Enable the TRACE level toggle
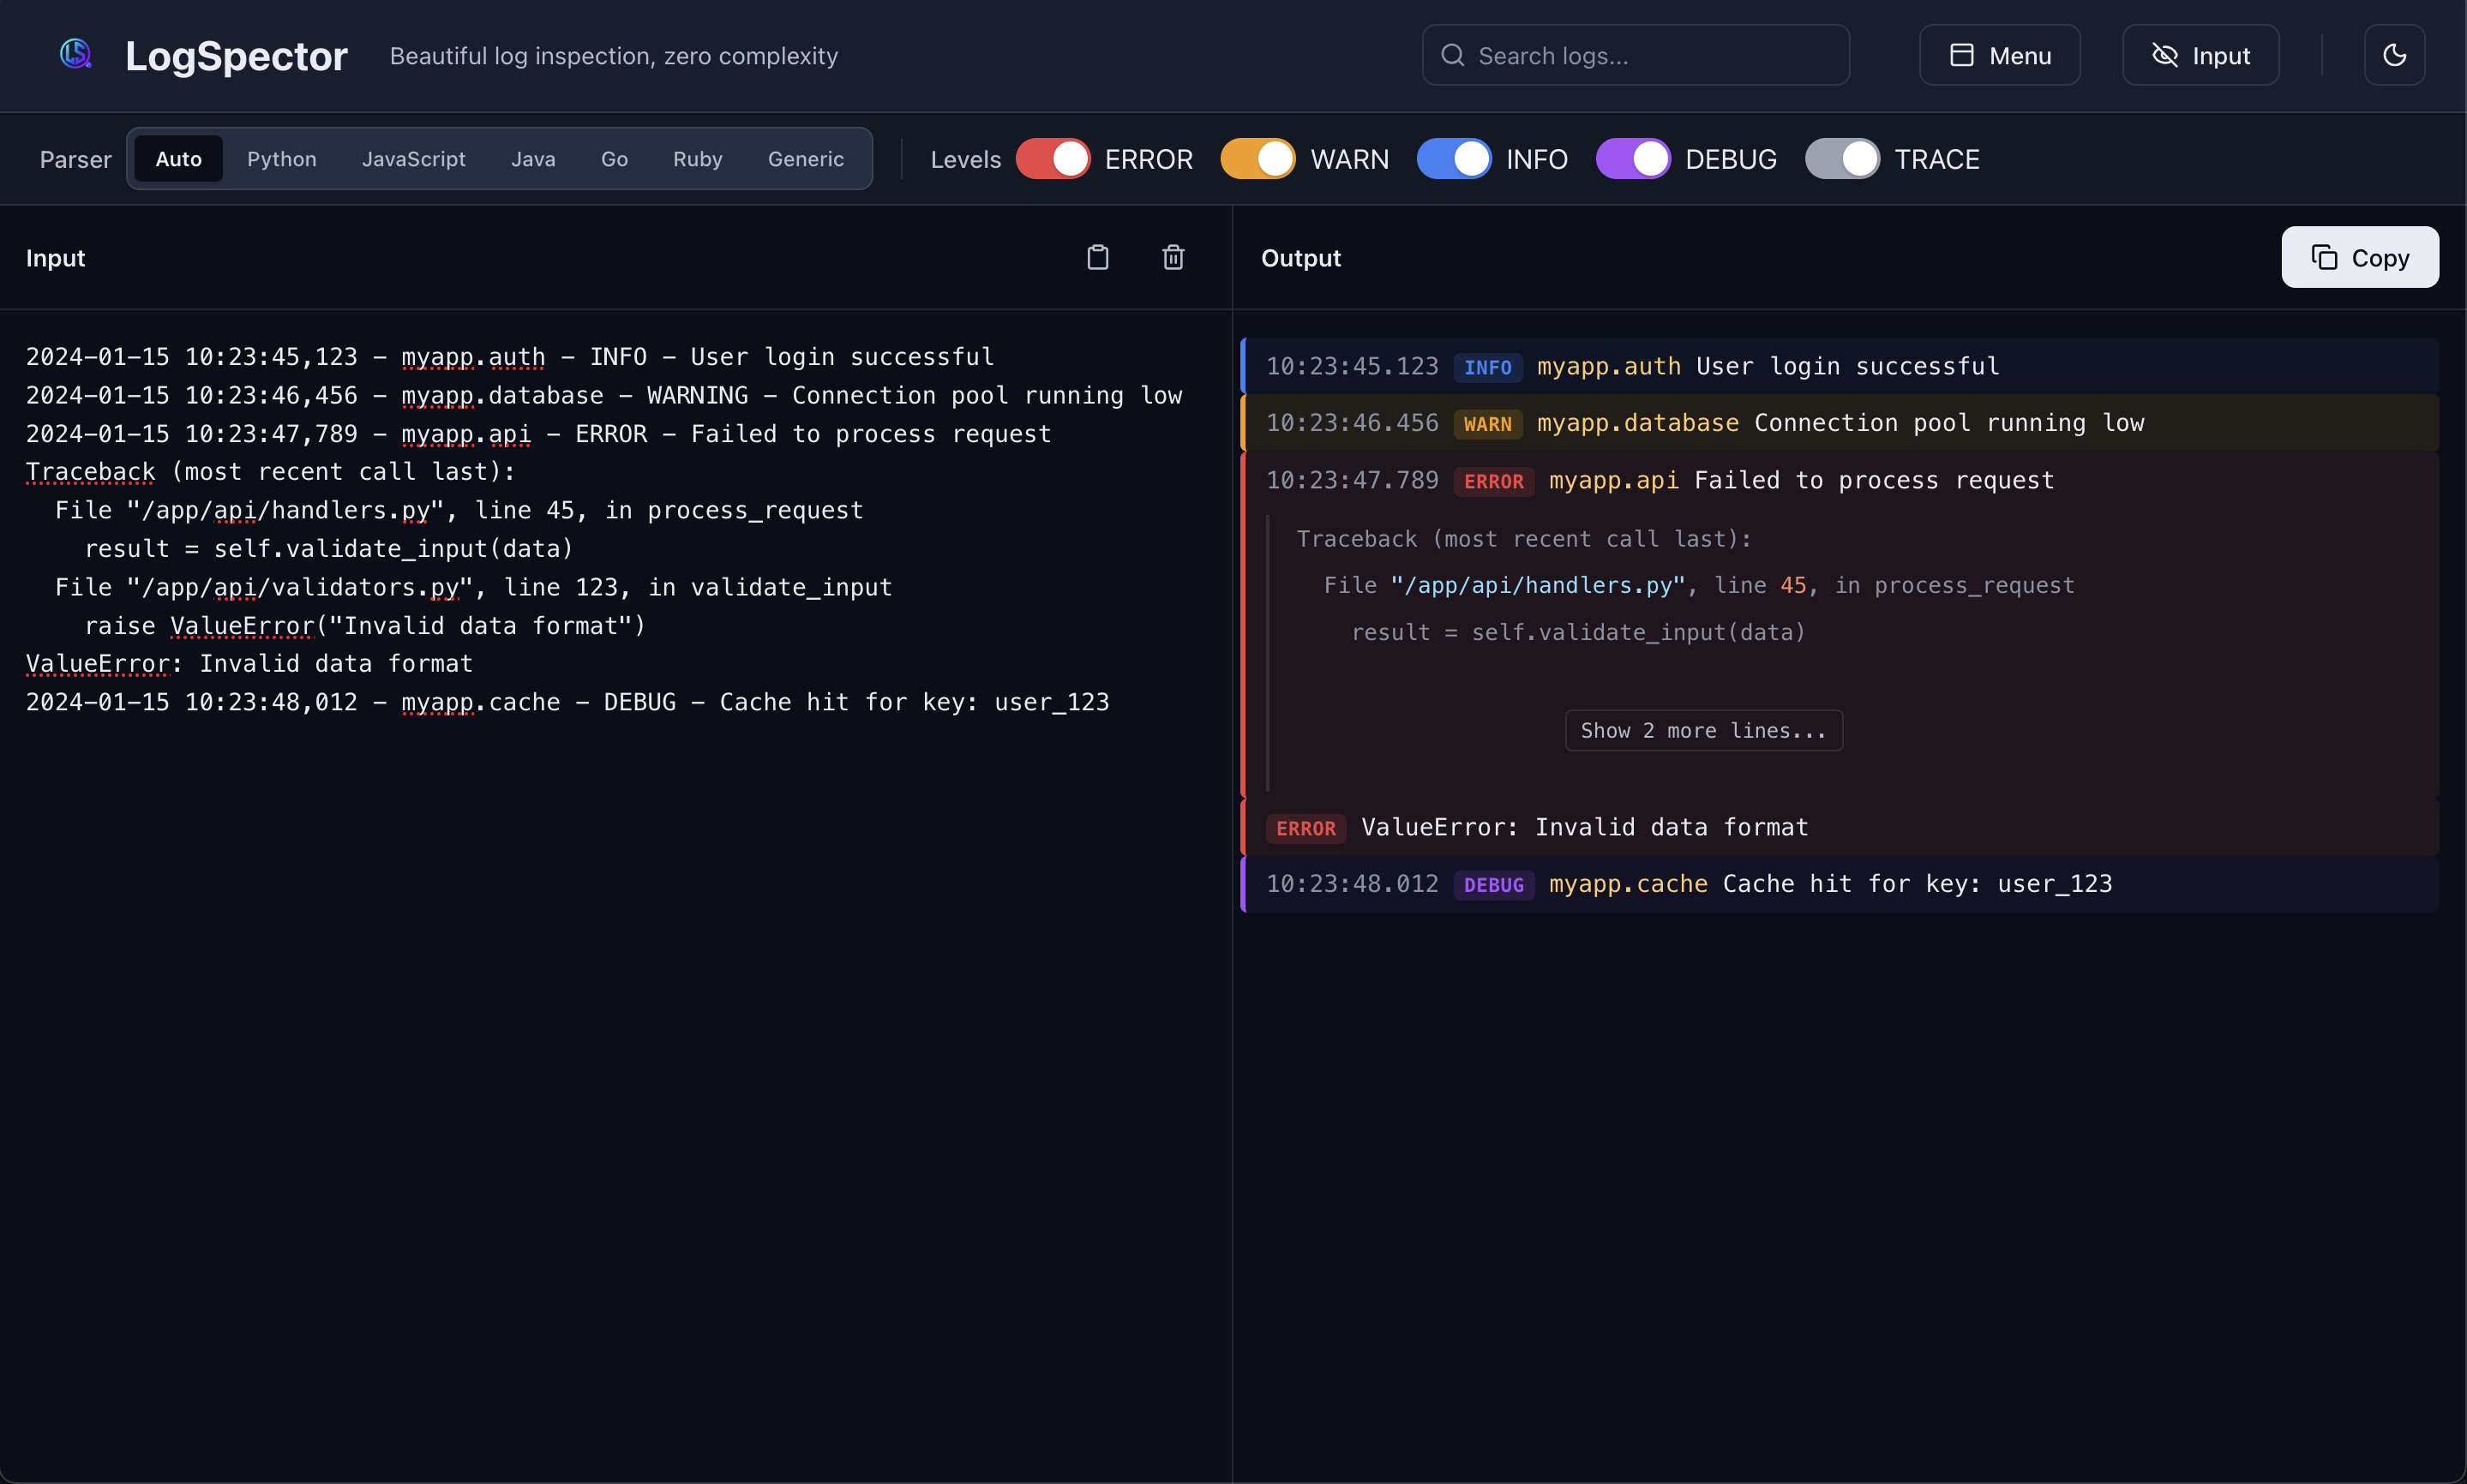Screen dimensions: 2467x1484 tap(1842, 159)
